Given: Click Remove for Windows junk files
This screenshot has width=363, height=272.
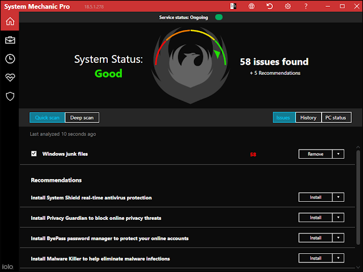Looking at the screenshot, I should (315, 154).
